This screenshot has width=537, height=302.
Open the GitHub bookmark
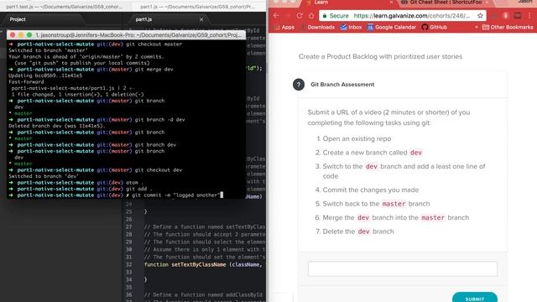point(435,27)
